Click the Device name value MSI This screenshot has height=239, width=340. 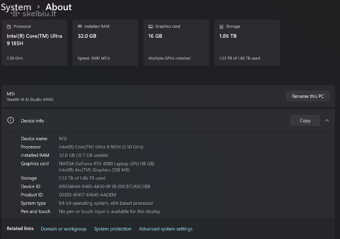(x=63, y=139)
